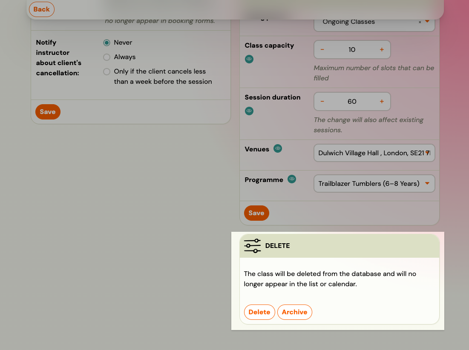The height and width of the screenshot is (350, 469).
Task: Click the sliders icon in DELETE header
Action: (x=252, y=246)
